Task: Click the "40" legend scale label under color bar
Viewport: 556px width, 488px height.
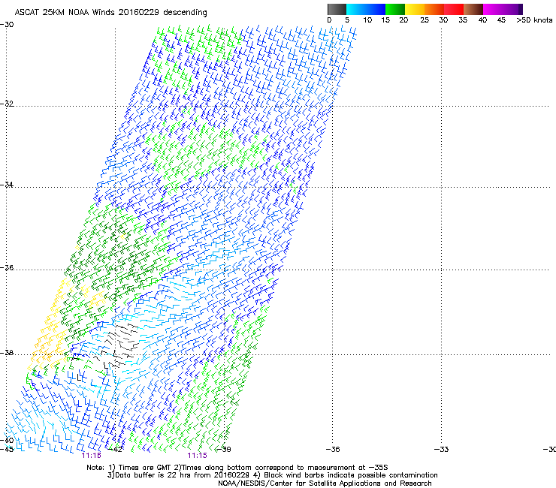Action: [x=482, y=20]
